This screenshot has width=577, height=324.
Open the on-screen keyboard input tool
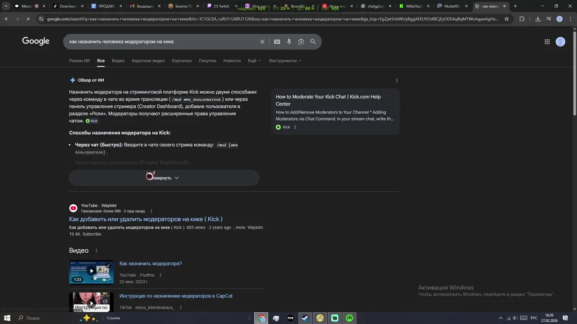pos(277,41)
